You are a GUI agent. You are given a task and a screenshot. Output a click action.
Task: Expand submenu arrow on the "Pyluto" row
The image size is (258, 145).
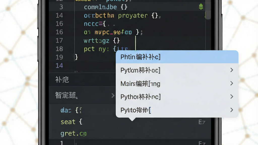click(232, 110)
